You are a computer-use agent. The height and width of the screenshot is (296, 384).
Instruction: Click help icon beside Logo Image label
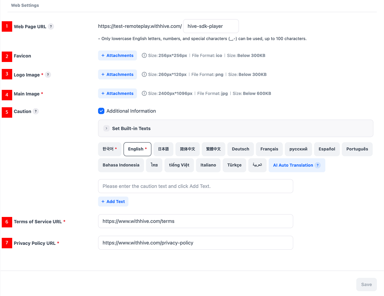(x=48, y=75)
